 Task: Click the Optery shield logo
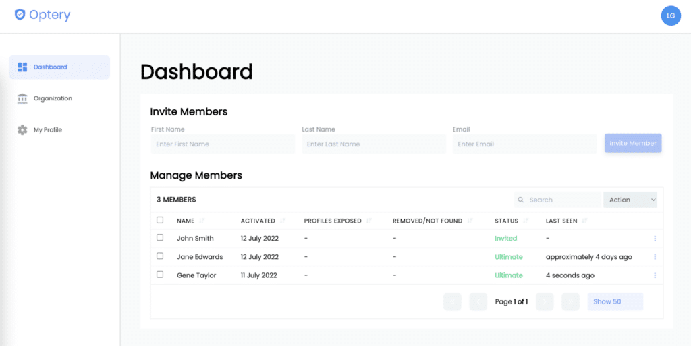[20, 15]
